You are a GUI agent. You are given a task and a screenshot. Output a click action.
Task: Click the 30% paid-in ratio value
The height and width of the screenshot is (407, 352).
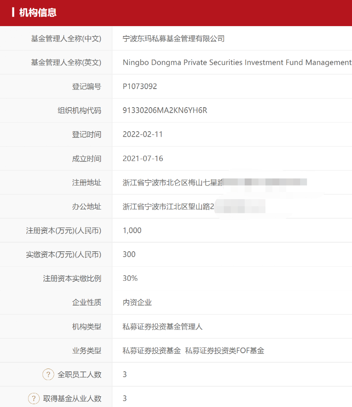coord(130,279)
